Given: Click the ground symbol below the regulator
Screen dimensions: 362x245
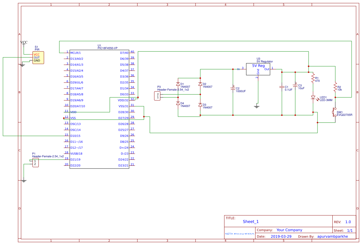Looking at the screenshot, I should point(257,106).
